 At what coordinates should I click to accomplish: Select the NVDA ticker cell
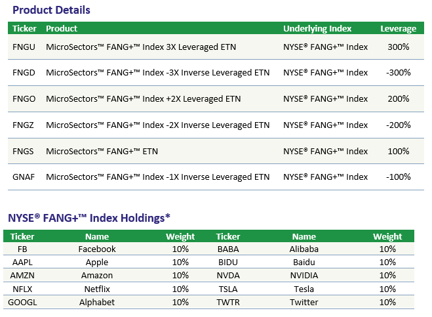228,276
